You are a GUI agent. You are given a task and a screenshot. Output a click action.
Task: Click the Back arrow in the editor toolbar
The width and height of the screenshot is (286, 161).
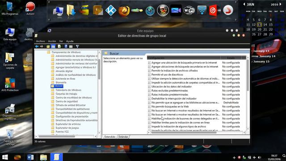37,47
